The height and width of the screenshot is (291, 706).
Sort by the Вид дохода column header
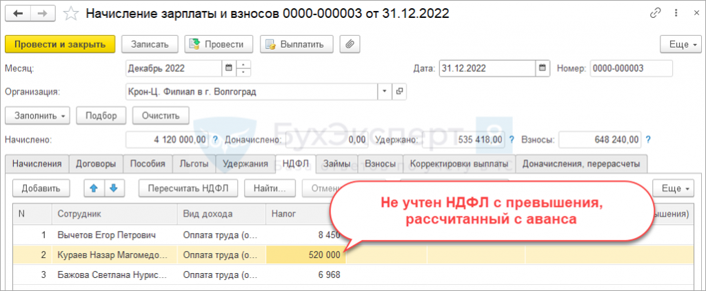click(222, 214)
